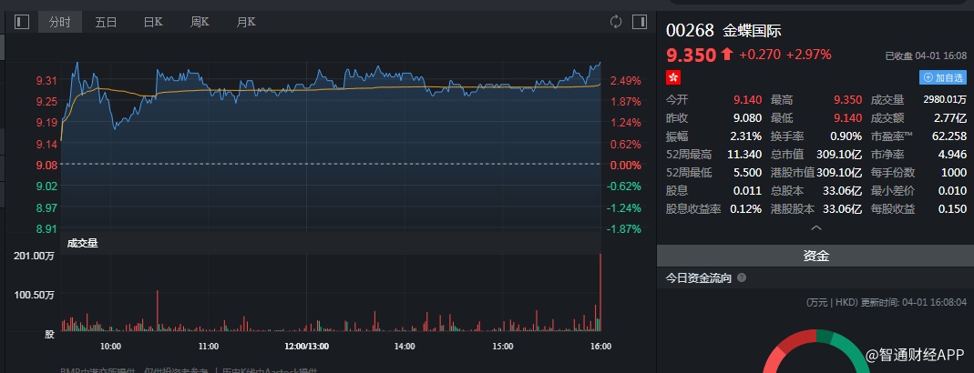This screenshot has width=974, height=373.
Task: Click the red price up-arrow icon
Action: (x=726, y=55)
